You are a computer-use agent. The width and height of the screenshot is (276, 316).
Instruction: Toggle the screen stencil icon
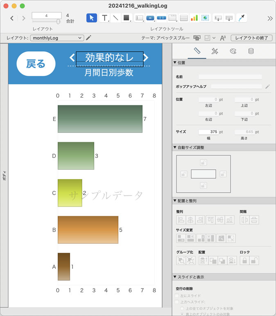tap(207, 38)
